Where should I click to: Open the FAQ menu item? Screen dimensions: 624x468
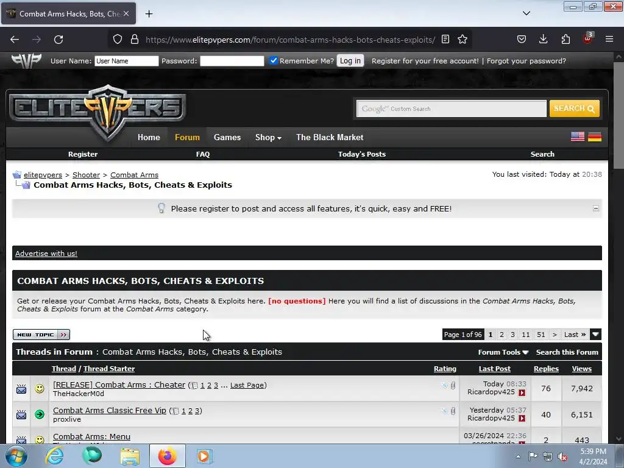pos(202,154)
